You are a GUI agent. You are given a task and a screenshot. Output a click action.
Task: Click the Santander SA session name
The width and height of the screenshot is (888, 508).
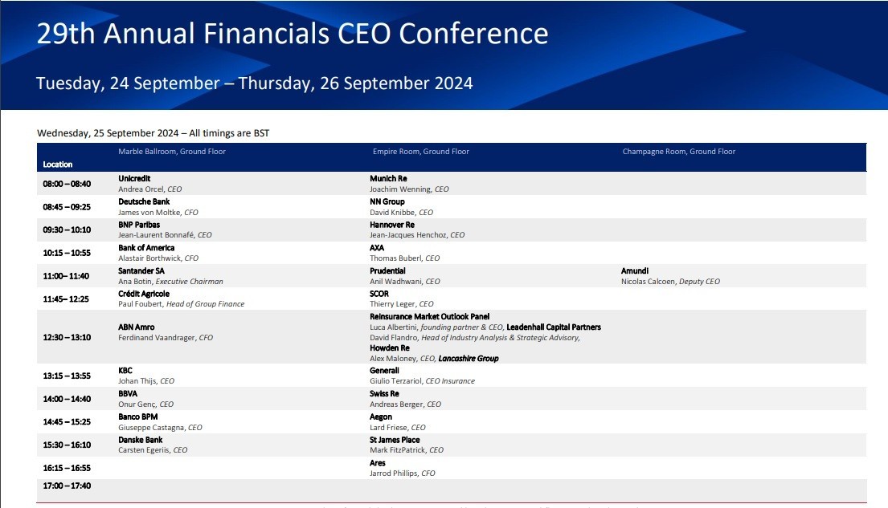[x=141, y=271]
